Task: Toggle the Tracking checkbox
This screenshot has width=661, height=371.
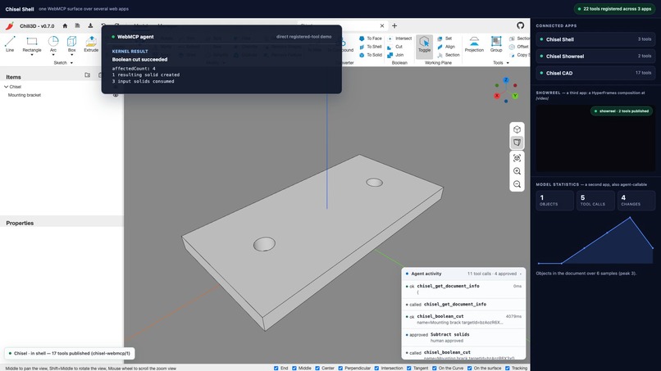Action: tap(508, 368)
